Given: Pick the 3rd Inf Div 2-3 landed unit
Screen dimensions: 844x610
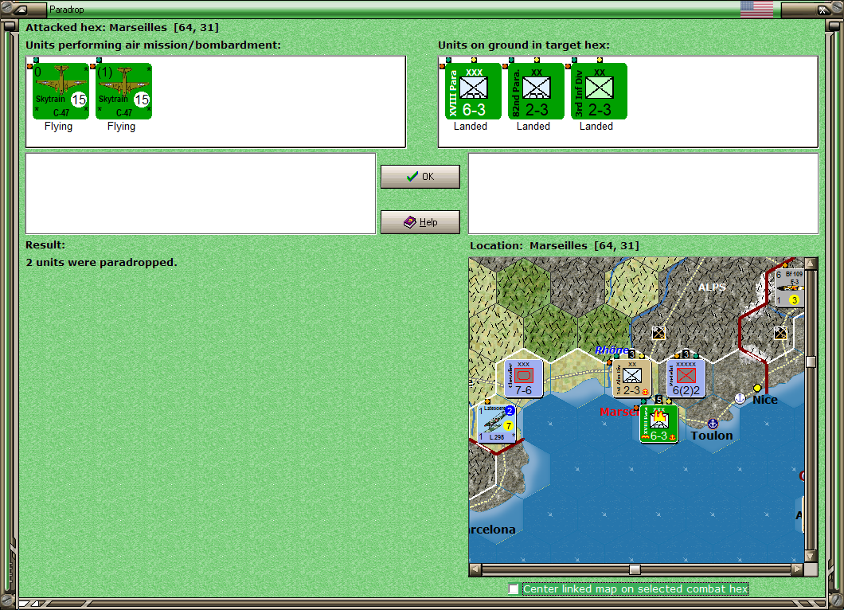Looking at the screenshot, I should tap(599, 91).
